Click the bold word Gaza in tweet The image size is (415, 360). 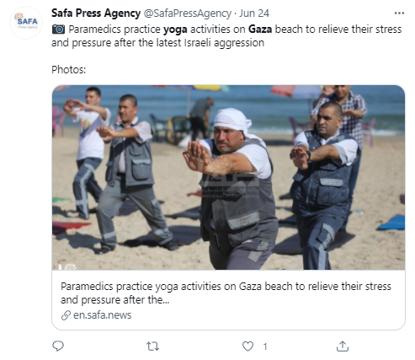tap(260, 30)
